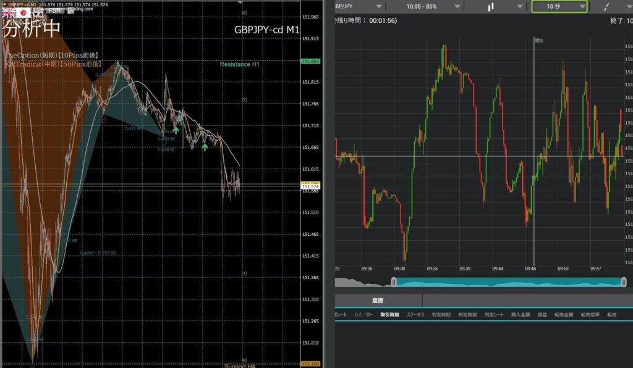
Task: Click the 151.864 resistance price tag
Action: [x=310, y=61]
